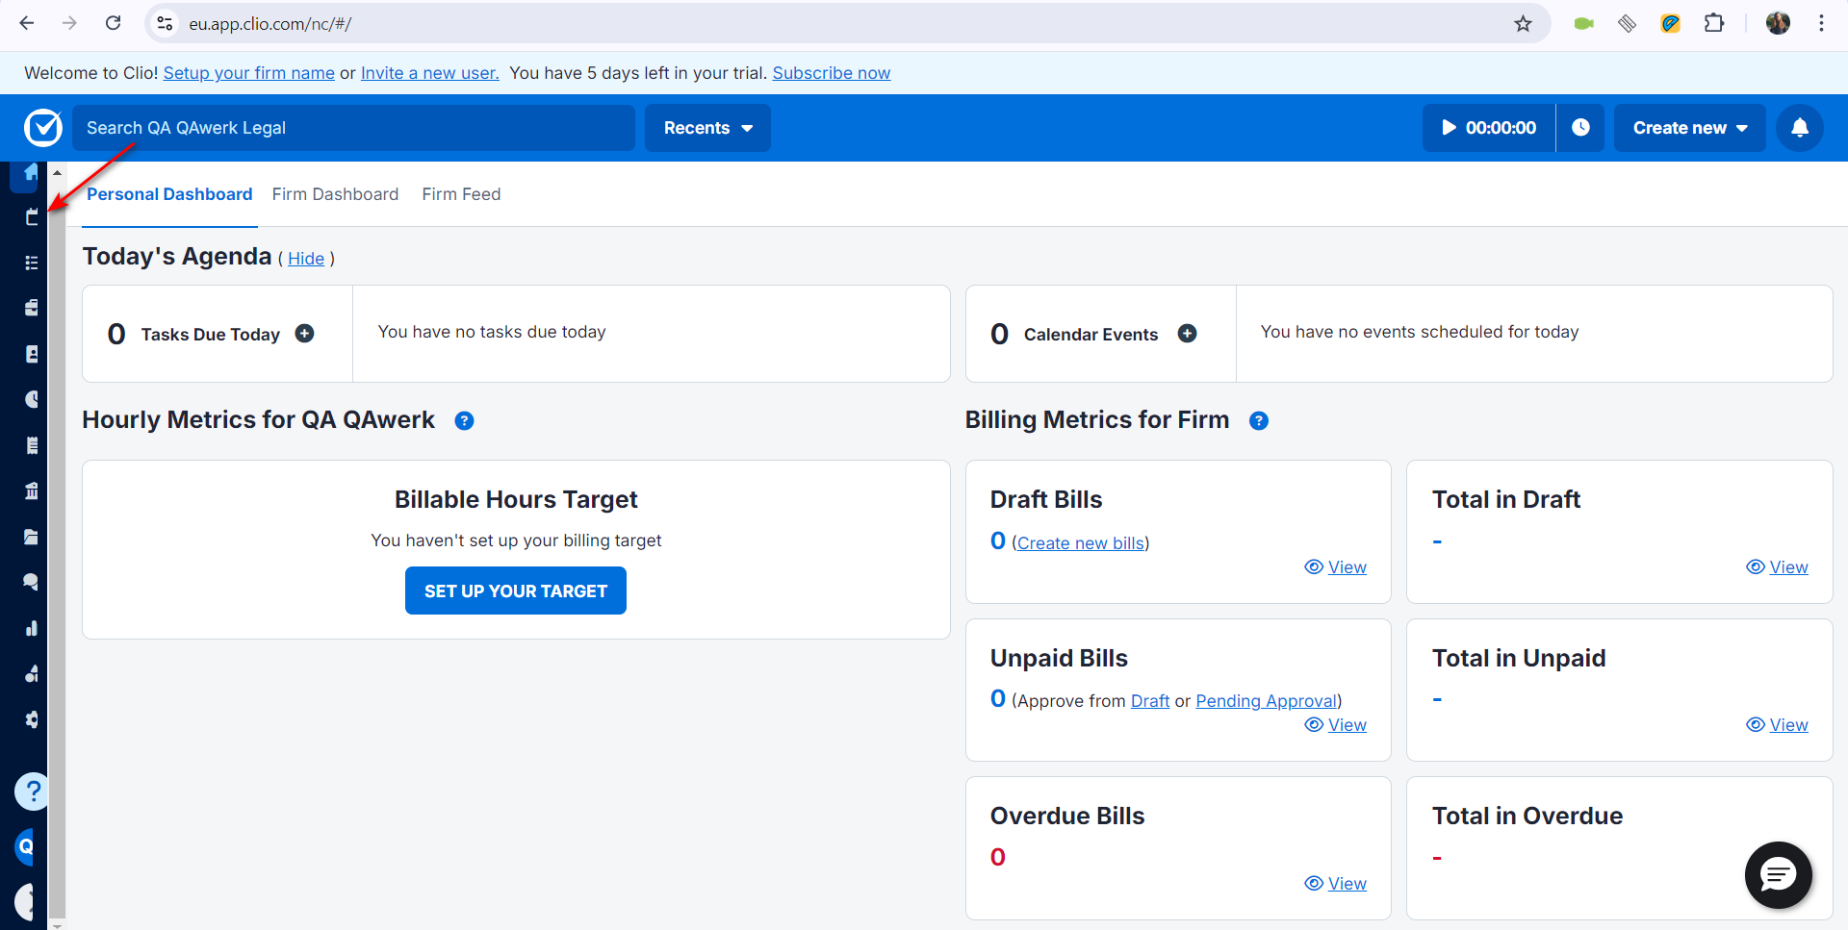Screen dimensions: 1848x930
Task: Switch to the Firm Feed tab
Action: [461, 194]
